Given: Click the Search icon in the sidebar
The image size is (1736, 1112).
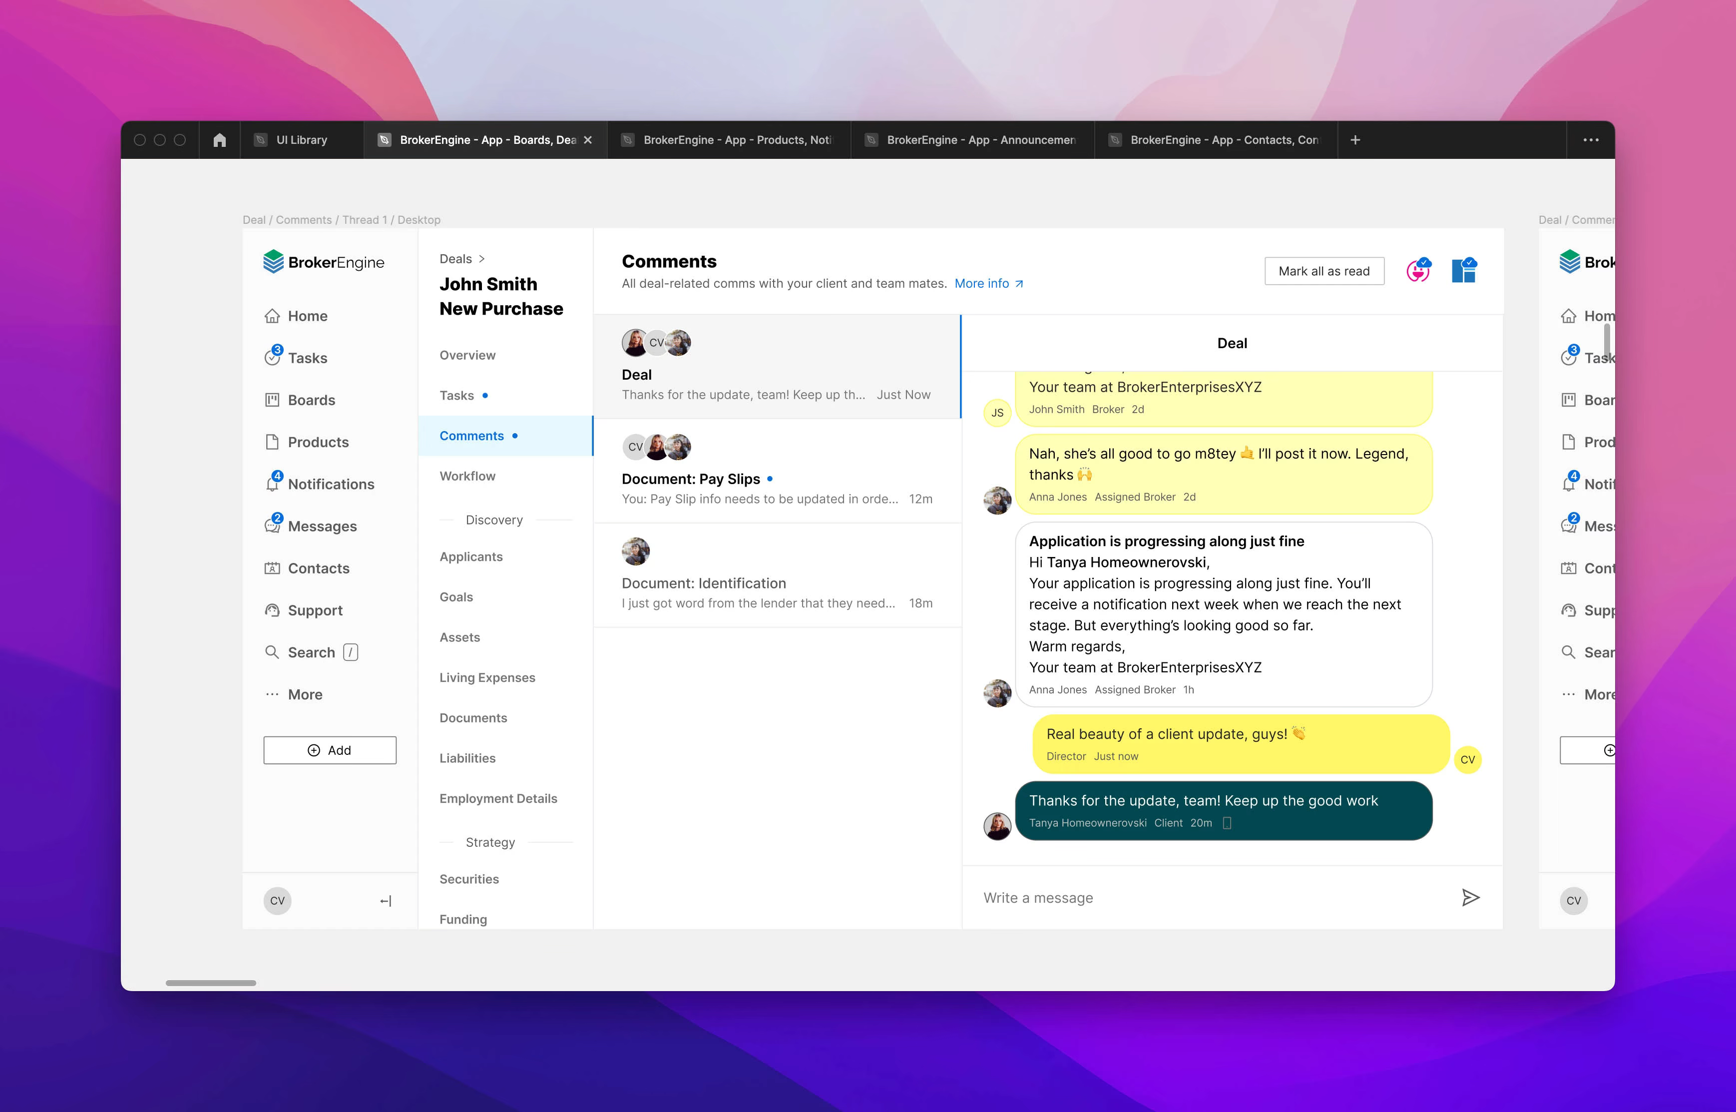Looking at the screenshot, I should pos(272,652).
